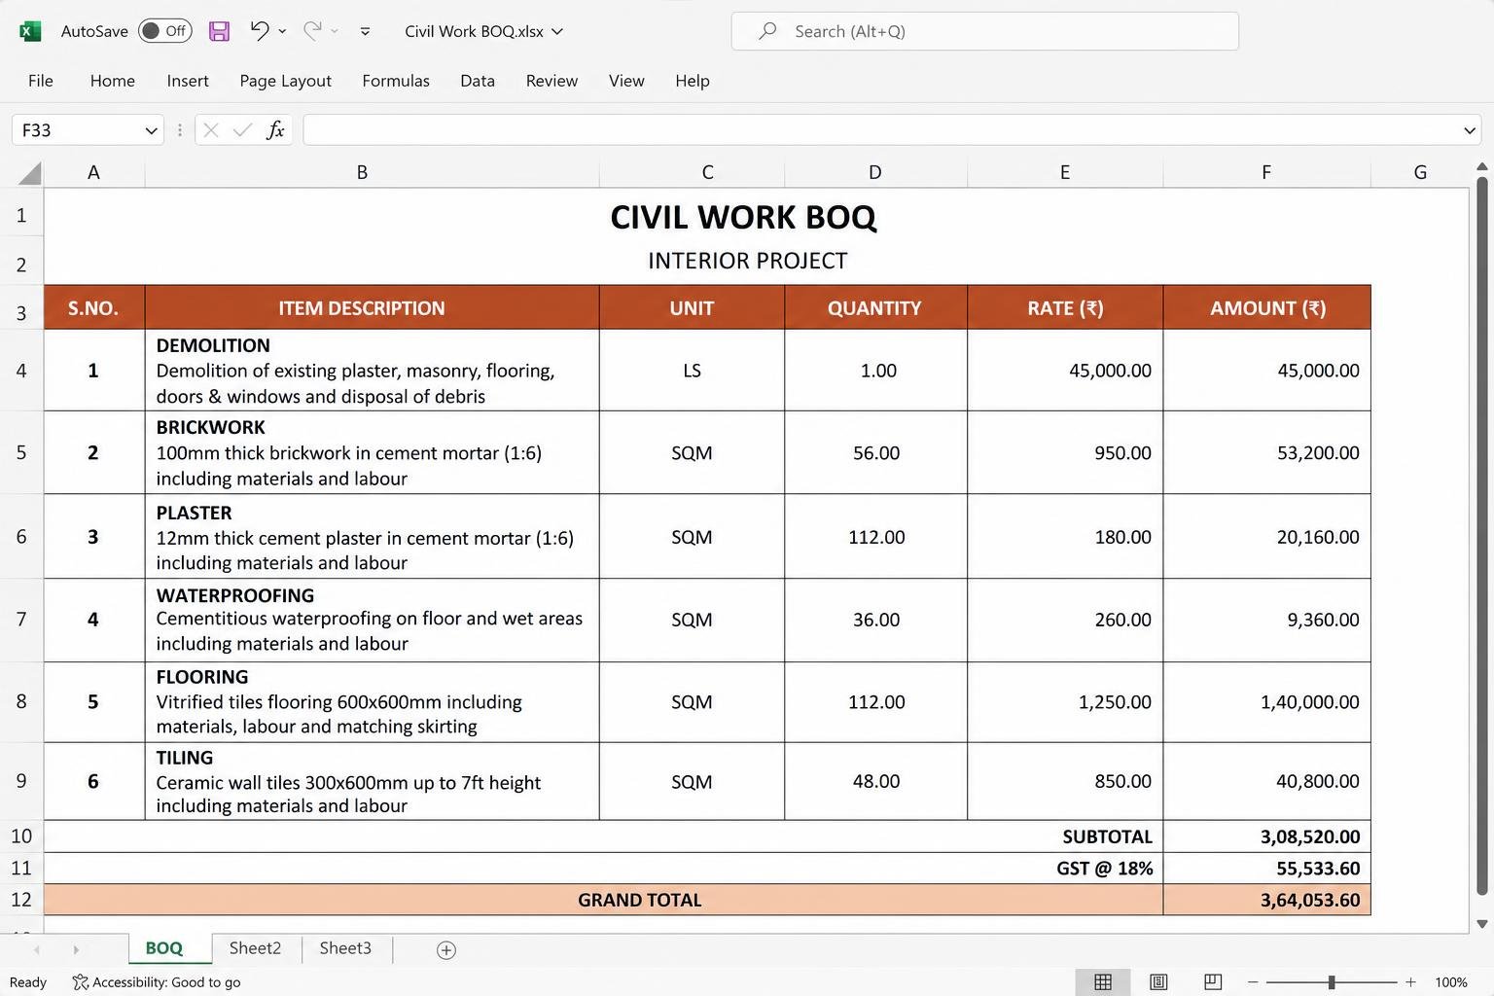The height and width of the screenshot is (996, 1494).
Task: Click the vertical scrollbar thumb
Action: point(1481,535)
